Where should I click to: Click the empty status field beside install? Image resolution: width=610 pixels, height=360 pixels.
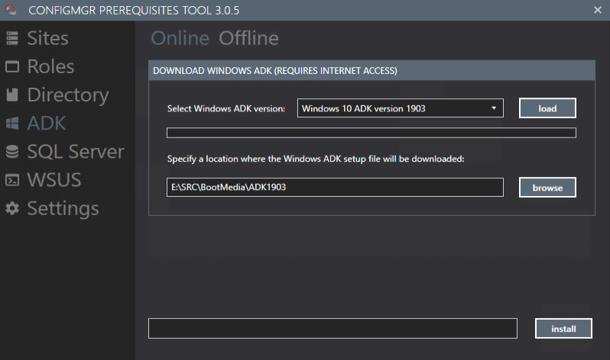point(333,329)
